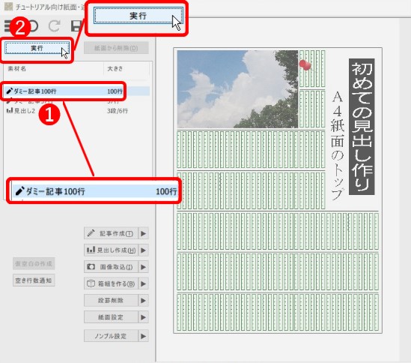Click the redo arrow icon in toolbar
Image resolution: width=411 pixels, height=363 pixels.
click(x=54, y=26)
